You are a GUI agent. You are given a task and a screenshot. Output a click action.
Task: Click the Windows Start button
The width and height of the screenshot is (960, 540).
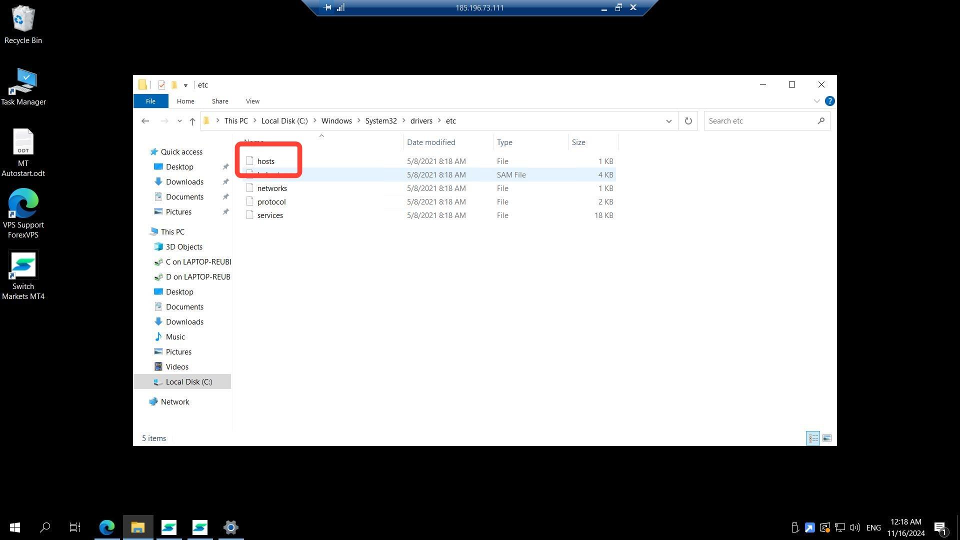tap(15, 527)
